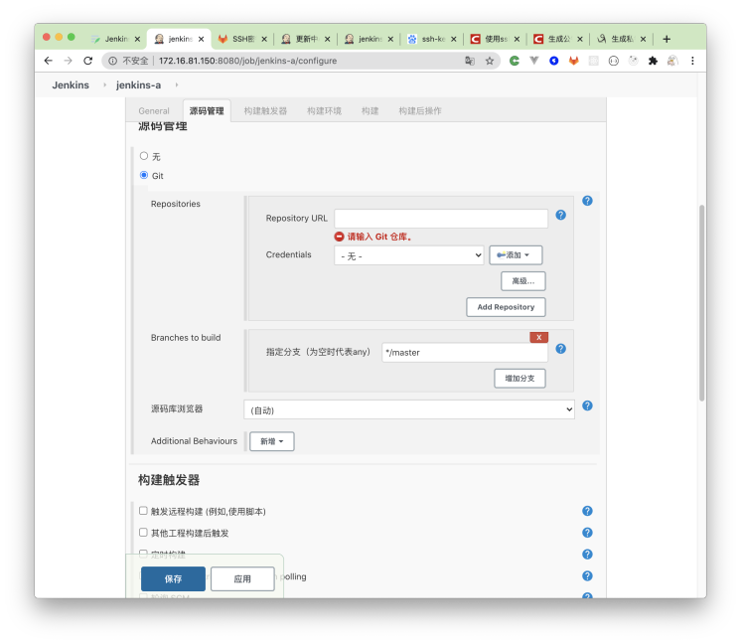Open the Credentials dropdown

point(409,255)
